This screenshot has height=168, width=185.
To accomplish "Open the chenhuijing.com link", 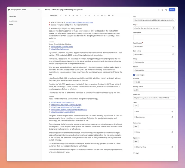I will (60, 49).
